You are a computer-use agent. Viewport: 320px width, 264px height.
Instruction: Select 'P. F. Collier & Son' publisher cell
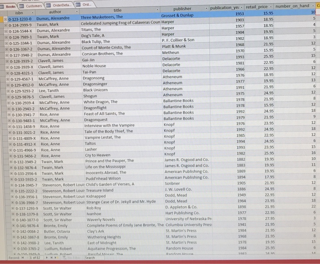[186, 40]
